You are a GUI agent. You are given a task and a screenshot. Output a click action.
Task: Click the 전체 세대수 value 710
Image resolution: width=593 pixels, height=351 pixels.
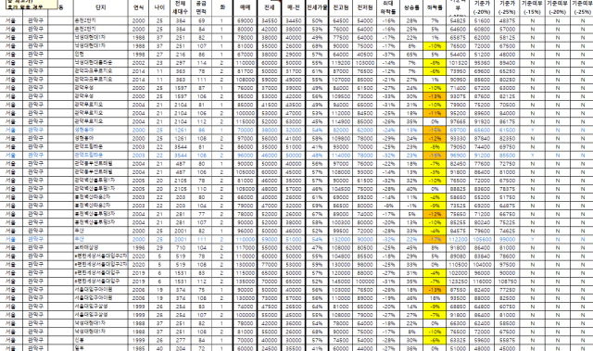click(x=181, y=247)
